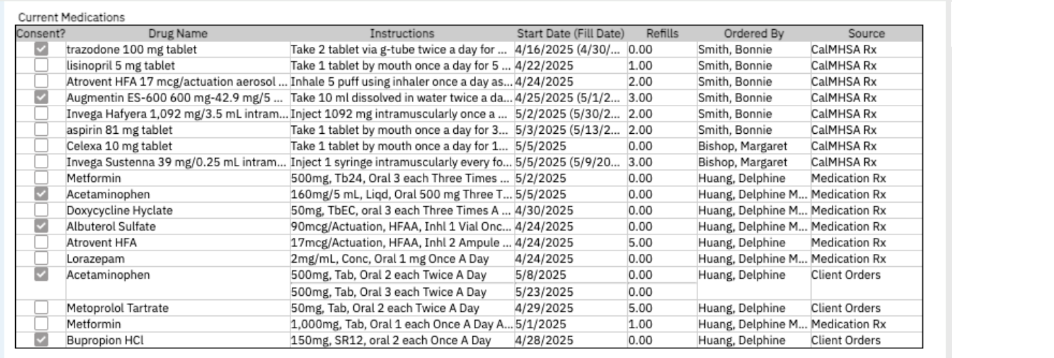Sort by the Drug Name column header
The image size is (1054, 358).
pyautogui.click(x=177, y=33)
